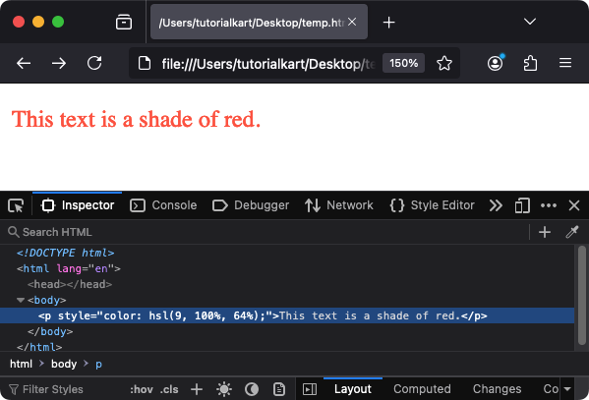Open the Layout sidebar tab
The height and width of the screenshot is (400, 589).
coord(353,389)
